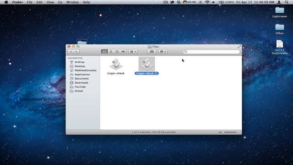Click the volume icon in menu bar
Viewport: 293px width, 165px height.
click(x=213, y=2)
